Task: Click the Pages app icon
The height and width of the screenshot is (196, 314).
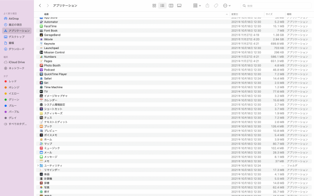Action: 41,61
